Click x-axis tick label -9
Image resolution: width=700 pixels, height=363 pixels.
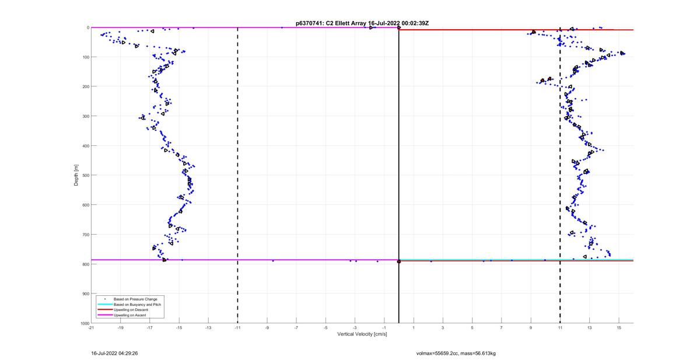267,327
